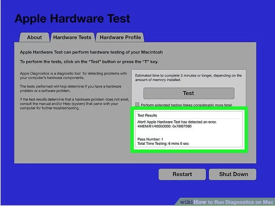Click the 'Estimated time to complete 3 minutes' text
The image size is (275, 206).
click(x=188, y=78)
